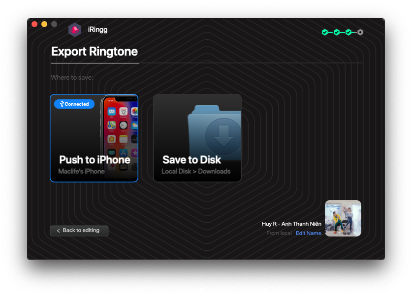
Task: Click the iRingg hexagon app logo
Action: tap(75, 30)
